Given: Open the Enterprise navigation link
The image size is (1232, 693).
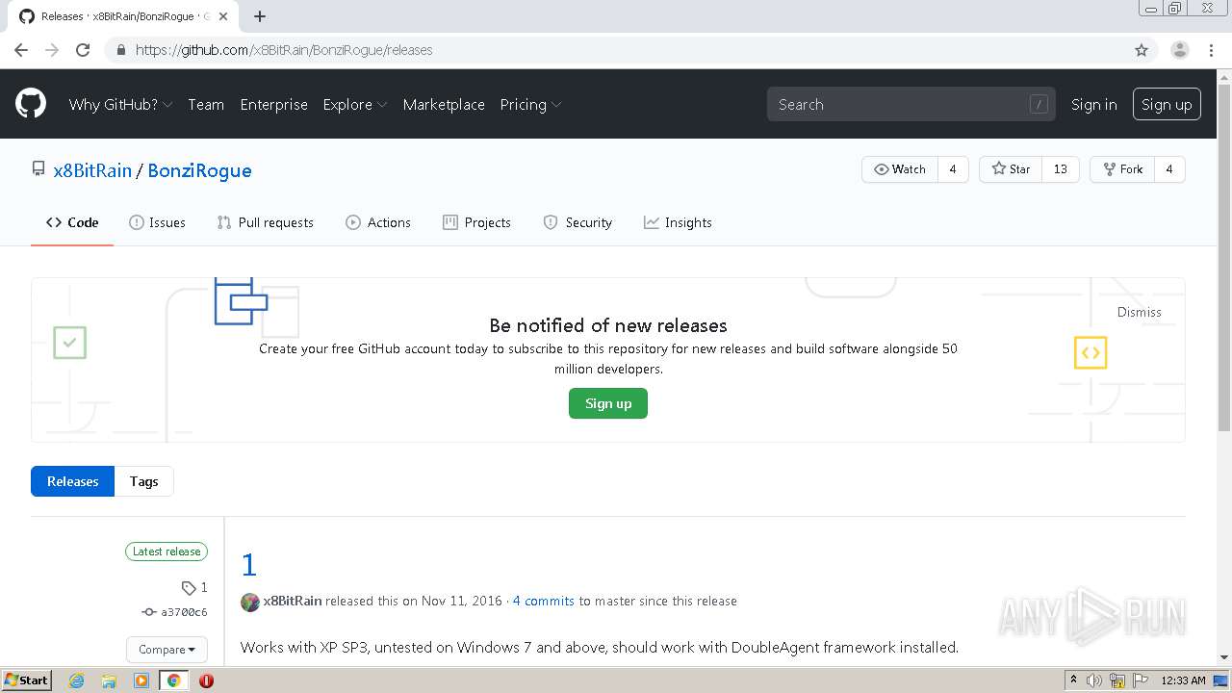Looking at the screenshot, I should 273,104.
